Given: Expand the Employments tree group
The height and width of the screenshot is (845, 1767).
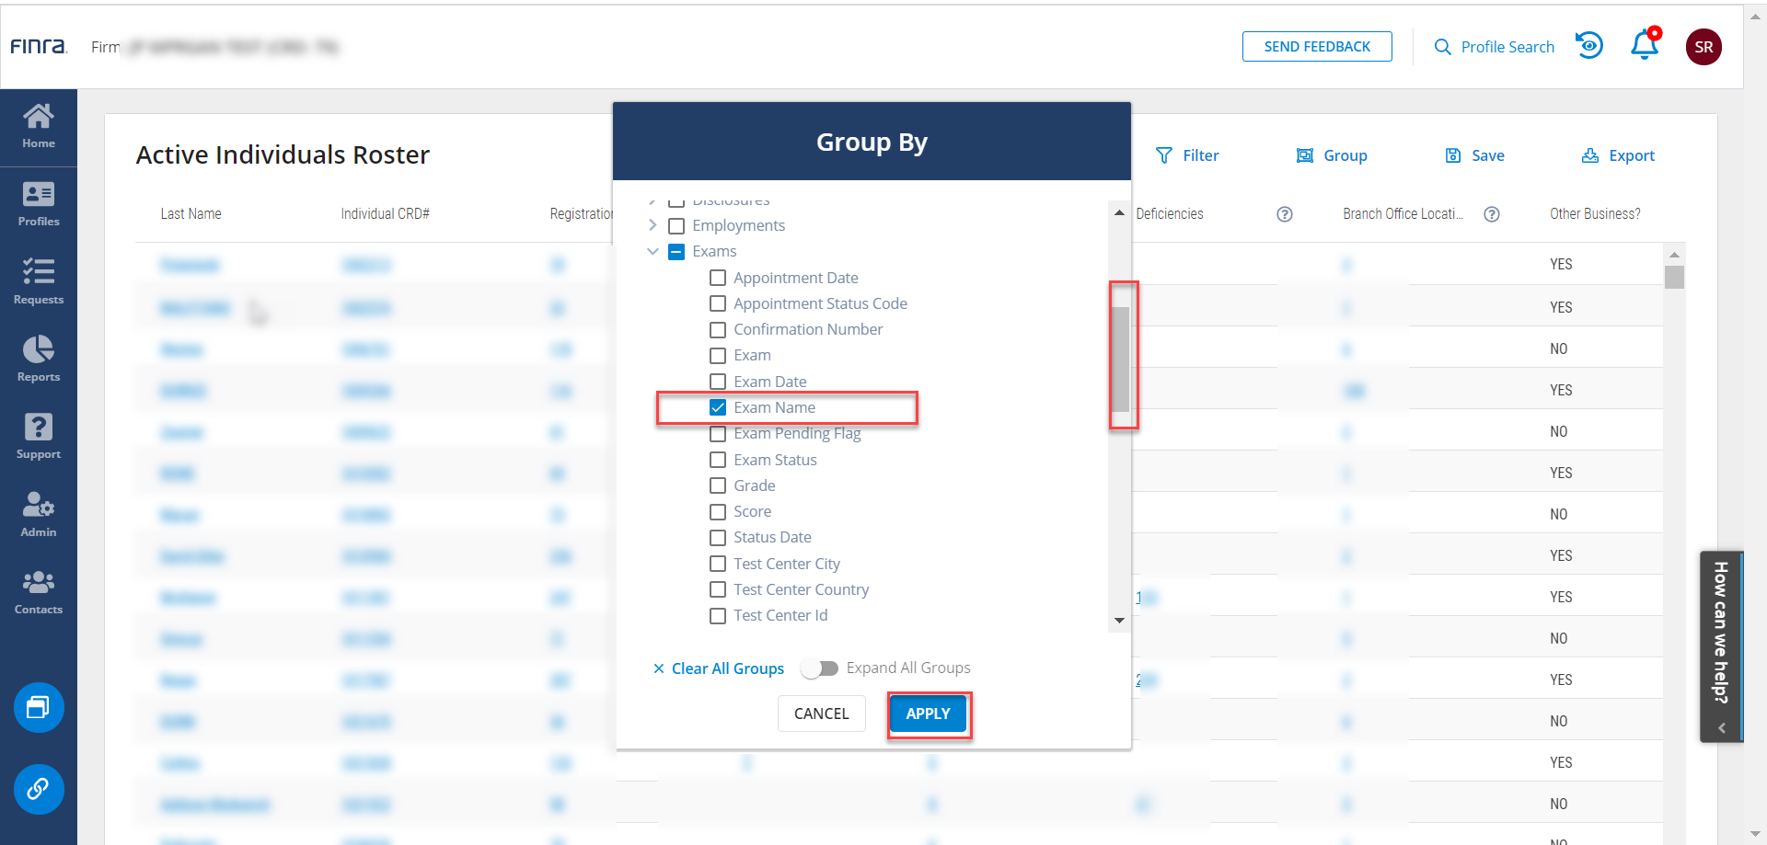Looking at the screenshot, I should 653,225.
